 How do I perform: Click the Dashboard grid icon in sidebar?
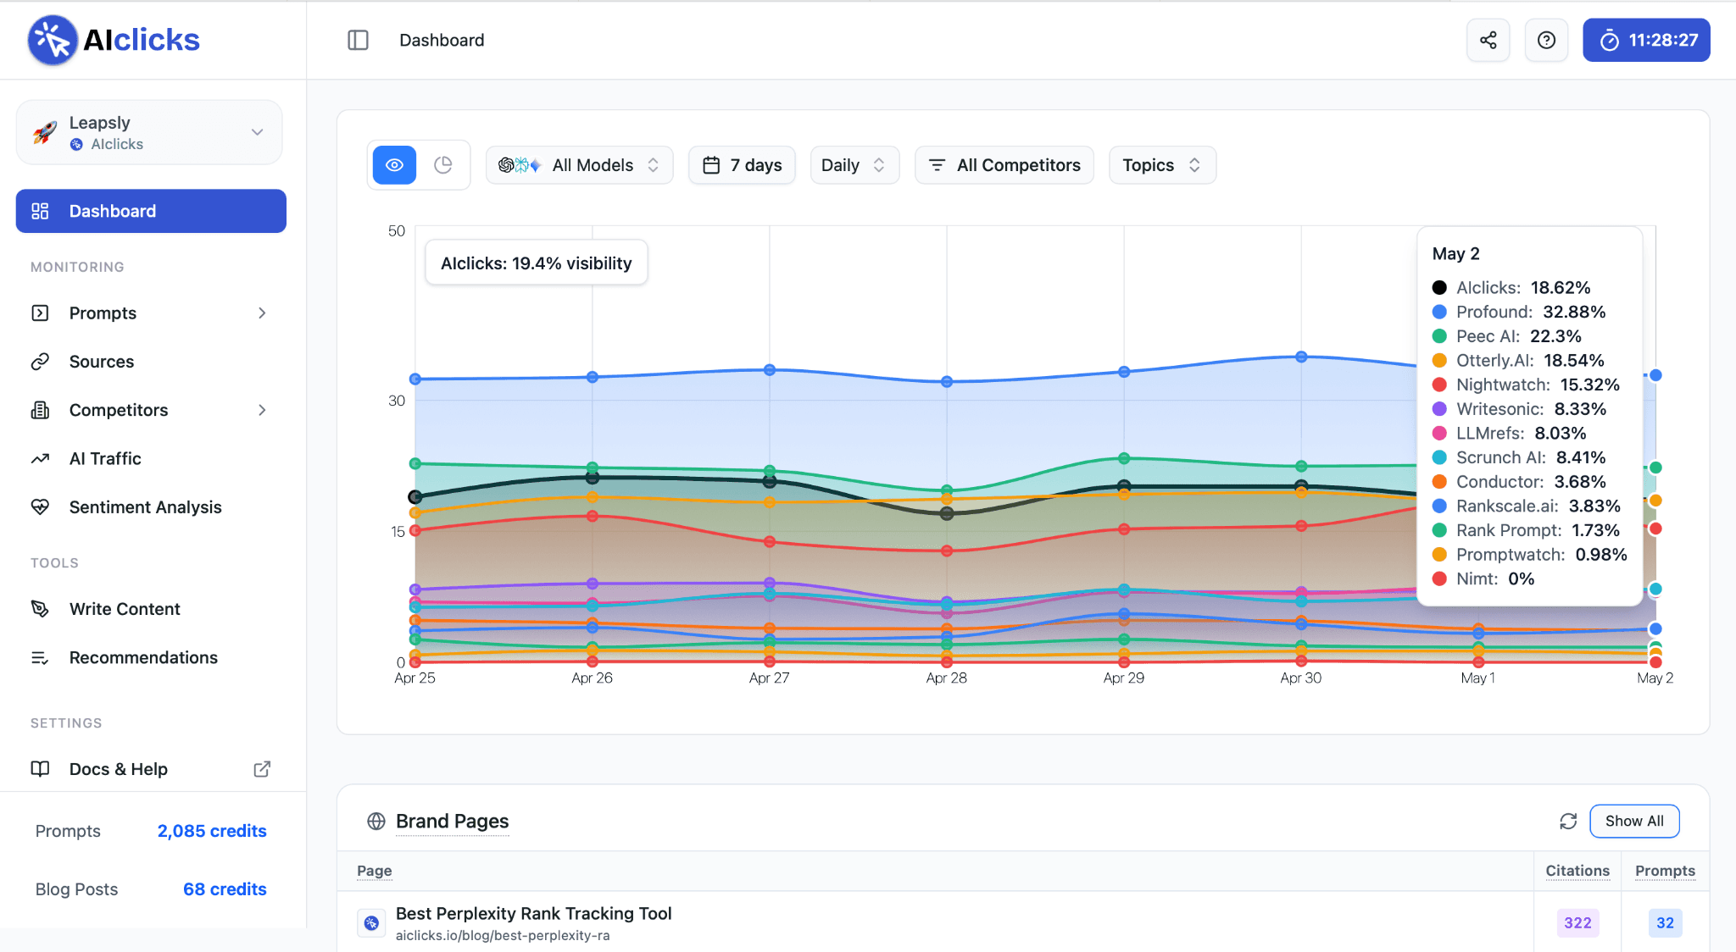click(40, 211)
